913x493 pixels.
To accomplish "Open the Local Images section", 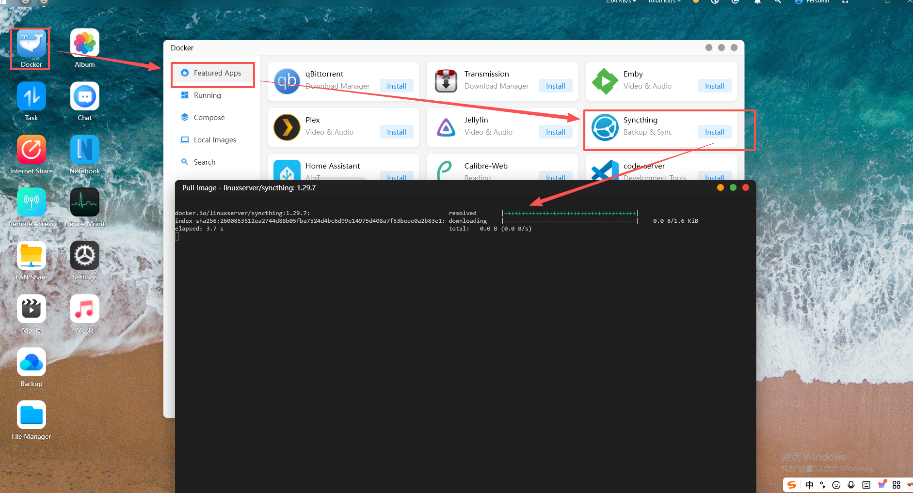I will (x=212, y=140).
